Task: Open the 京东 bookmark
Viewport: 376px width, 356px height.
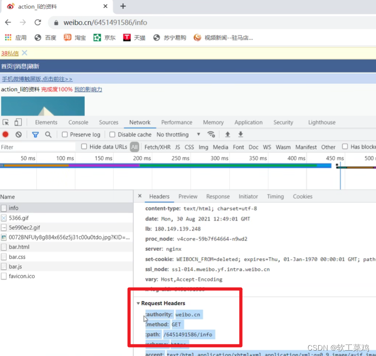Action: [x=105, y=38]
